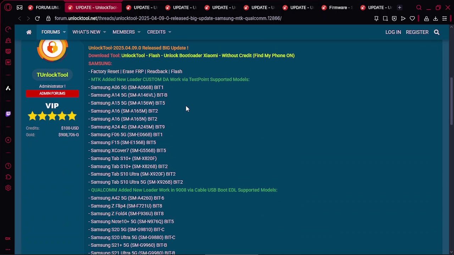Select the active UPDATE - UnlockTool tab
The width and height of the screenshot is (454, 255).
[93, 7]
